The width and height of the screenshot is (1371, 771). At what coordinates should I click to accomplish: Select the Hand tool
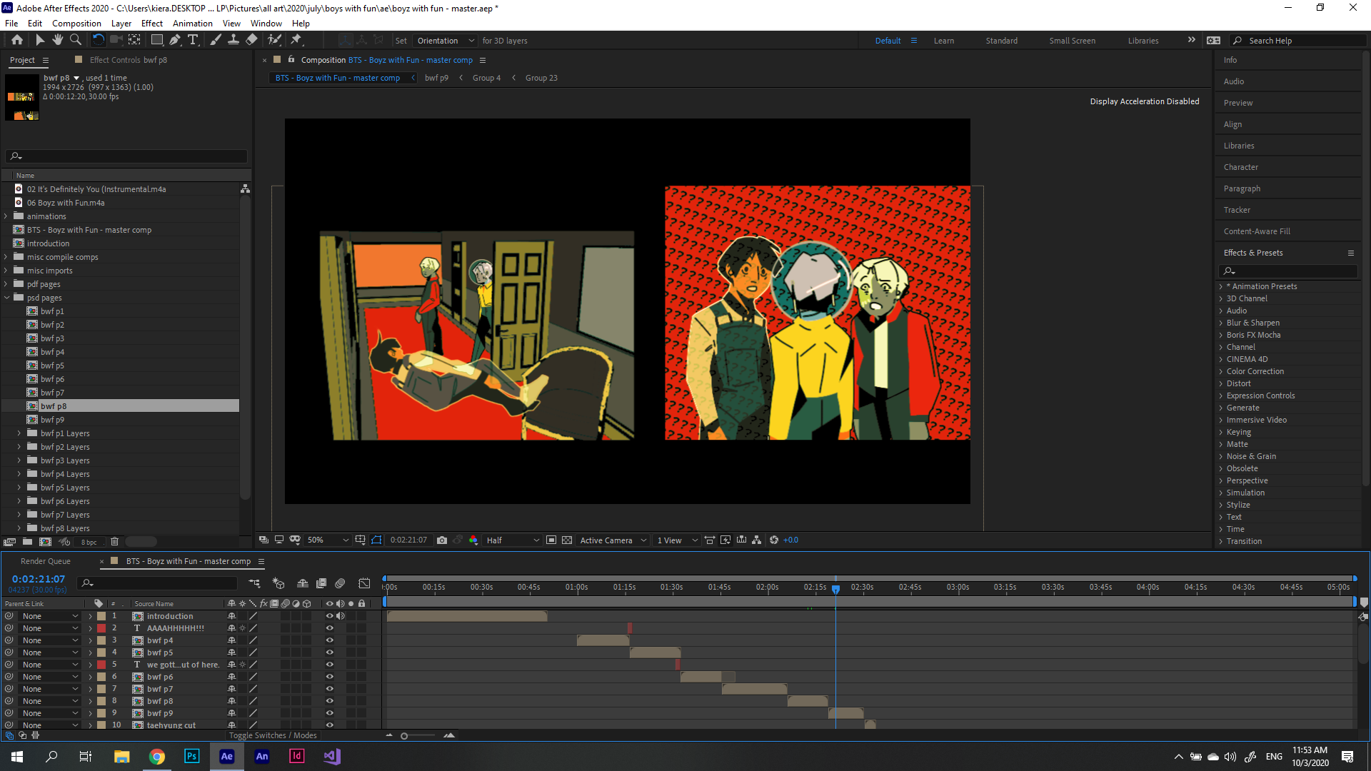58,41
